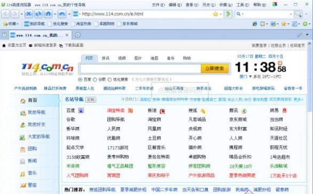Image resolution: width=313 pixels, height=194 pixels.
Task: Open the 厦门 city weather dropdown
Action: pyautogui.click(x=246, y=77)
